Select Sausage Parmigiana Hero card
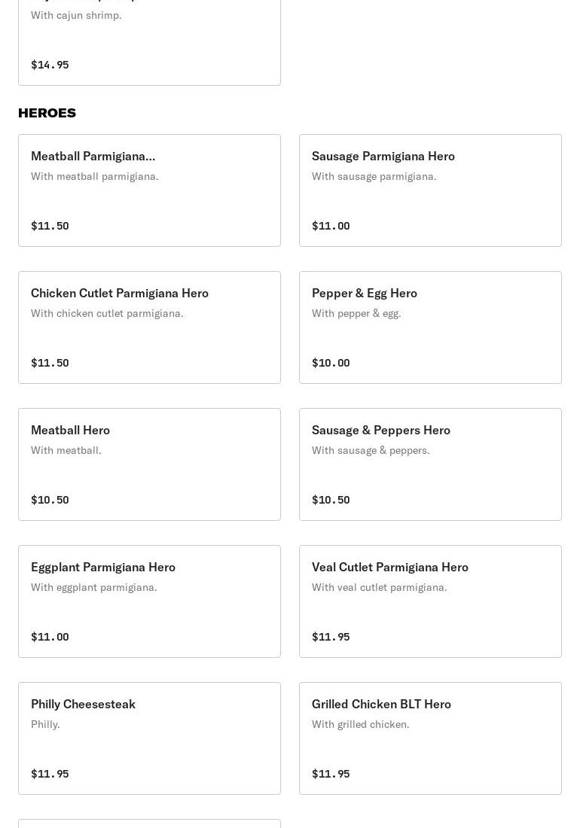 click(430, 190)
